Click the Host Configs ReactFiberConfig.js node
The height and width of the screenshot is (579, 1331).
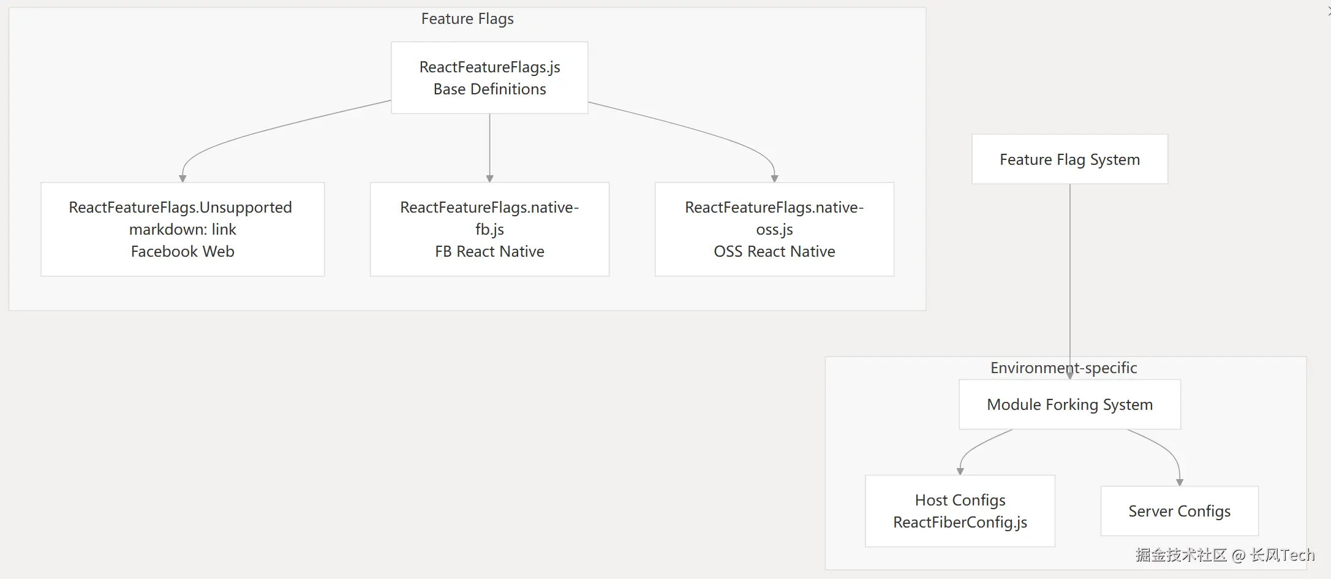(960, 511)
